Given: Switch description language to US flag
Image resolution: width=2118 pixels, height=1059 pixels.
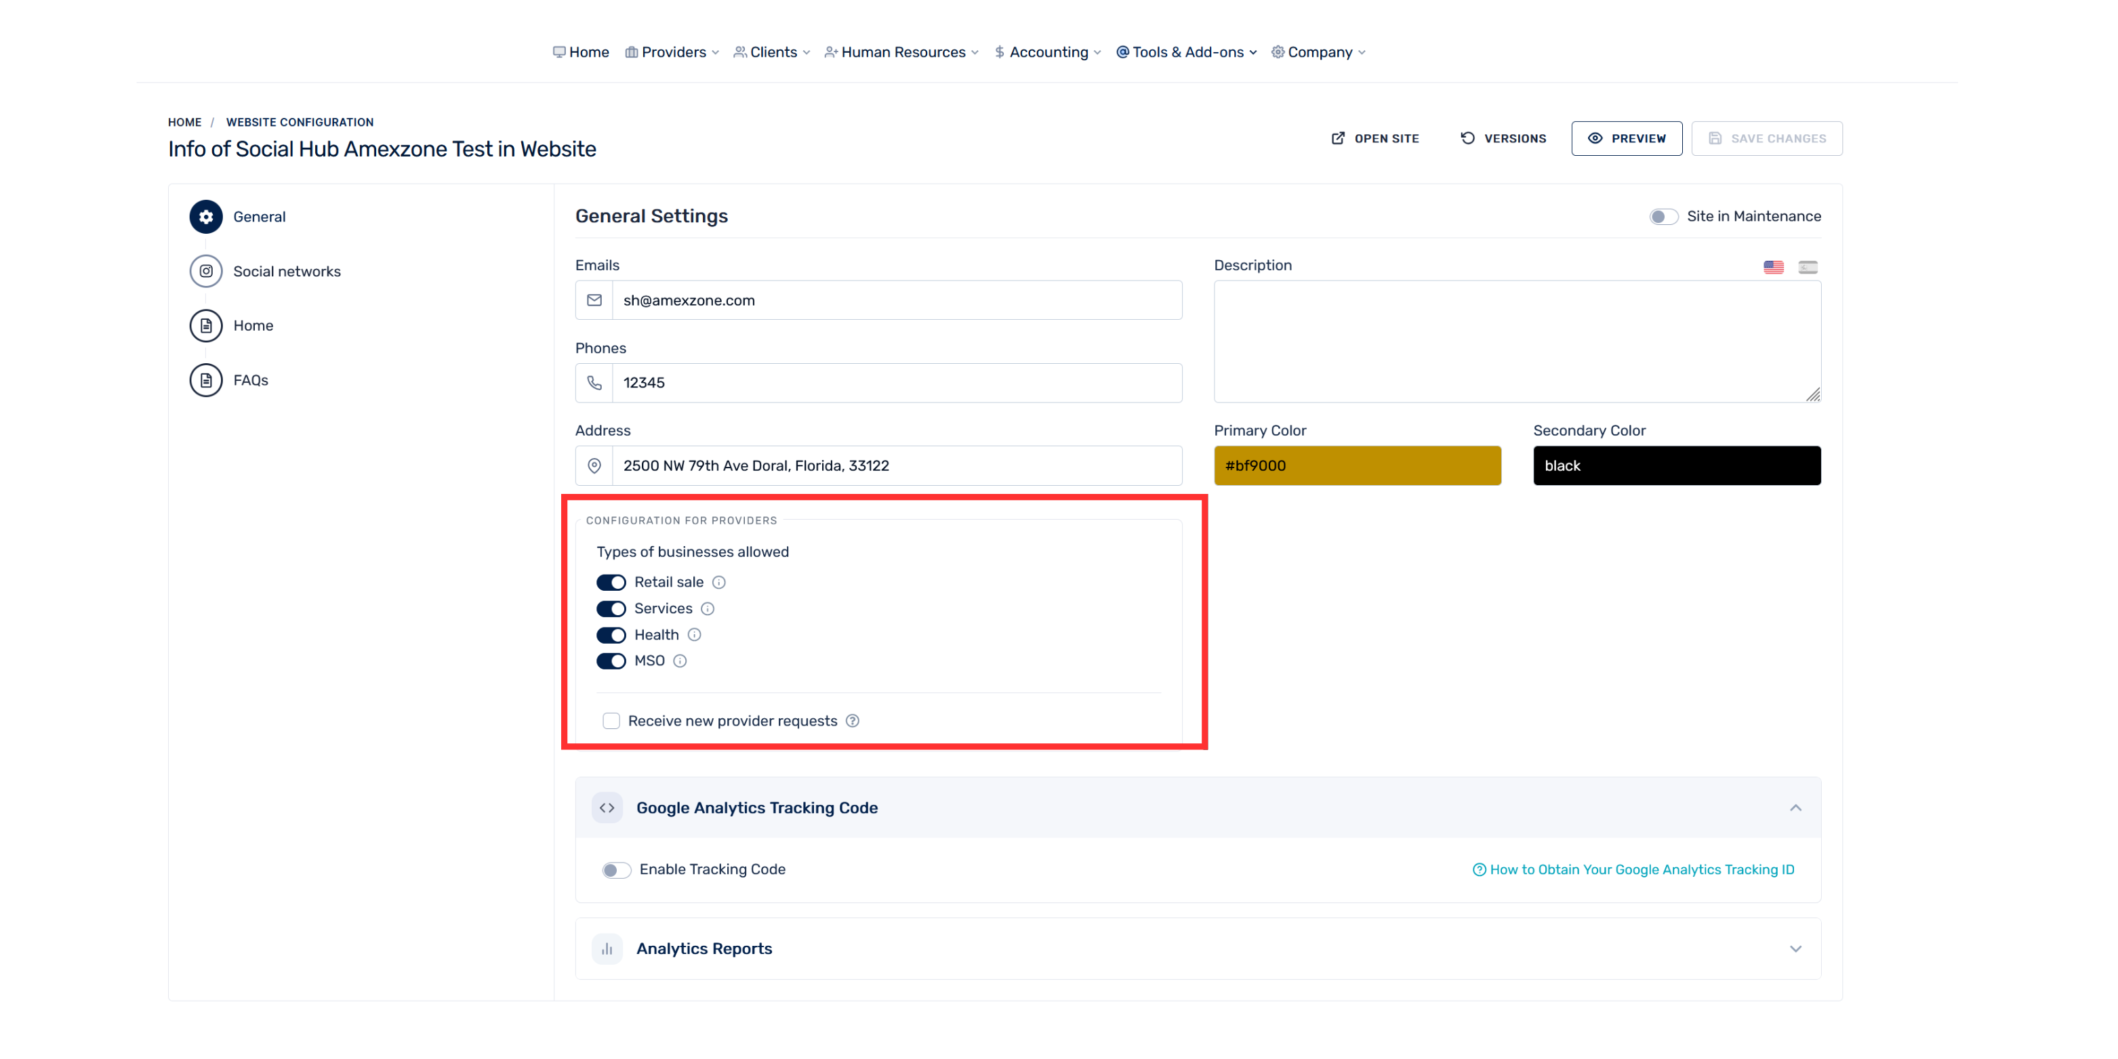Looking at the screenshot, I should tap(1774, 267).
